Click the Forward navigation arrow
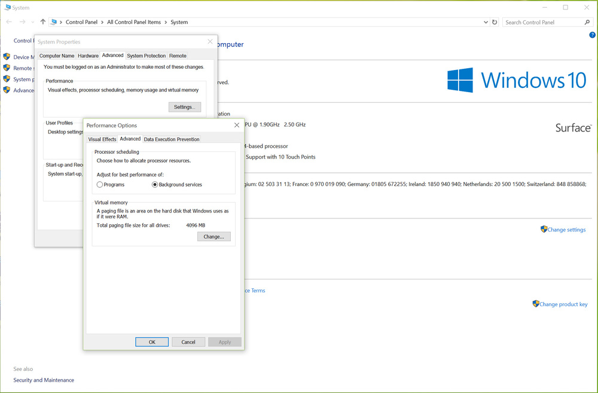Image resolution: width=598 pixels, height=393 pixels. click(23, 22)
